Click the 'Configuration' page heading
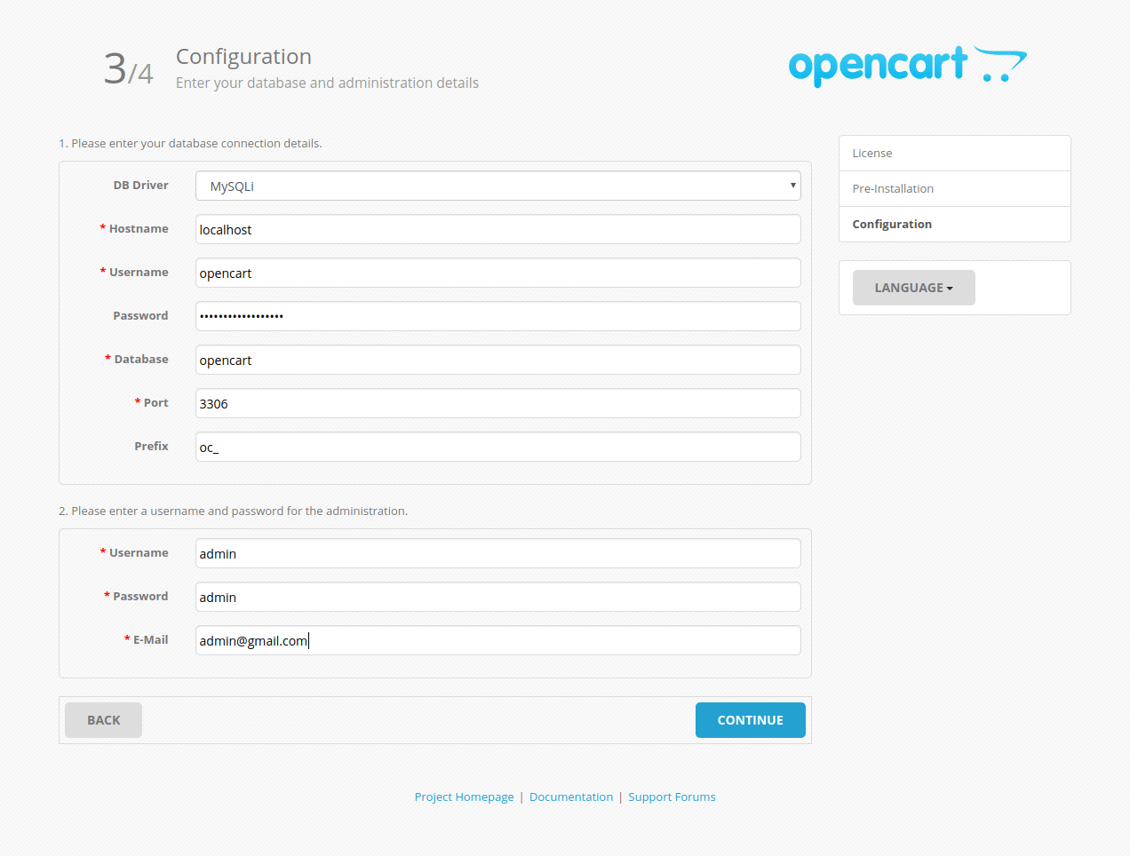 [243, 57]
